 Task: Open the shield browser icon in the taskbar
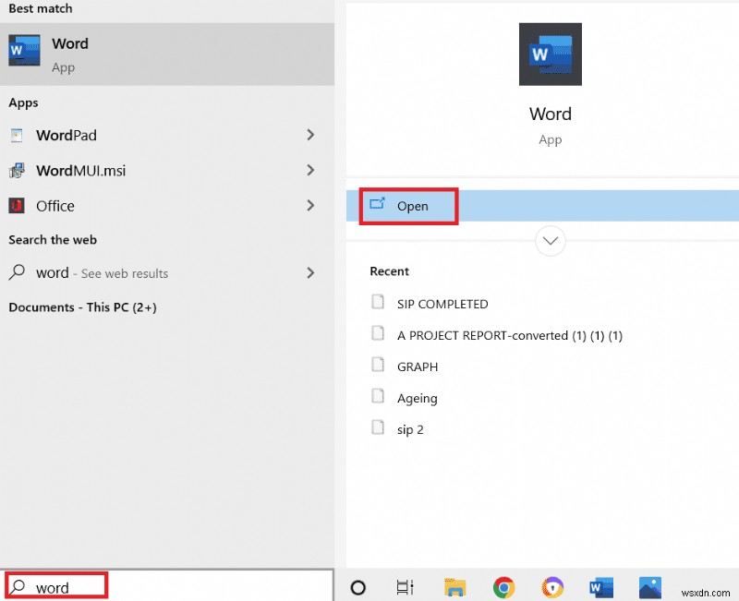(x=552, y=587)
